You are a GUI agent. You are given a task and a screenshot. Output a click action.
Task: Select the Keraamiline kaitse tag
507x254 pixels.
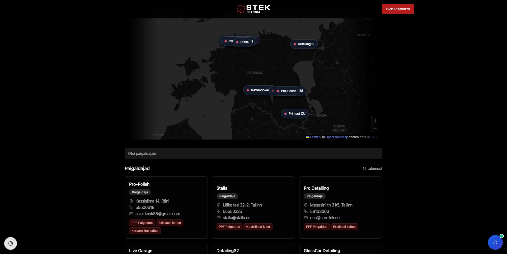145,231
